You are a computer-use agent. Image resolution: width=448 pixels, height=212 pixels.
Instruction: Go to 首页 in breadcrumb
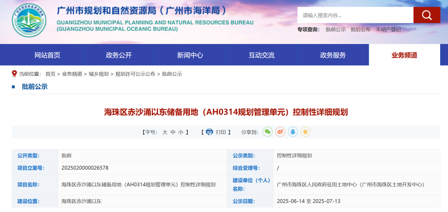pos(51,74)
